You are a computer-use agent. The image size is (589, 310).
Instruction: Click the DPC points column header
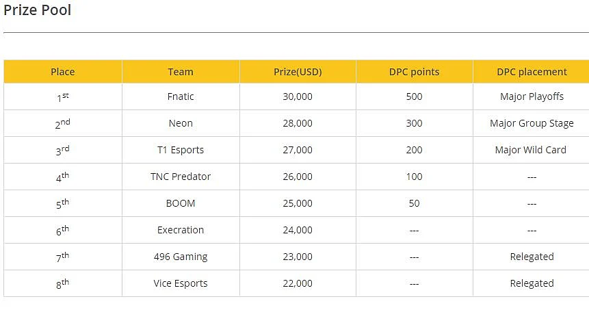(415, 71)
